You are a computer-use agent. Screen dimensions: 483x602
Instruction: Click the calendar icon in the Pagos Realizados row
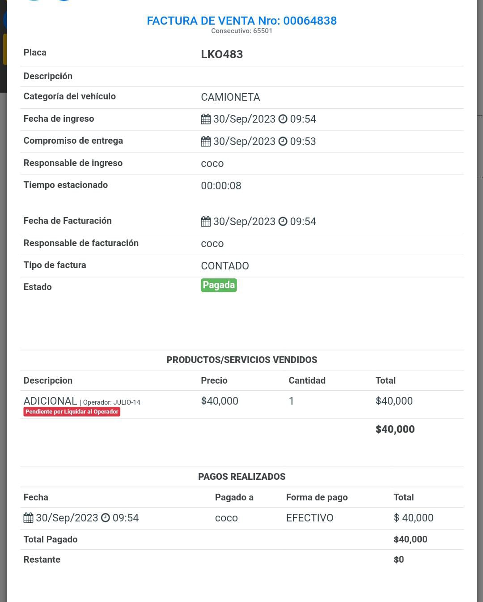28,518
